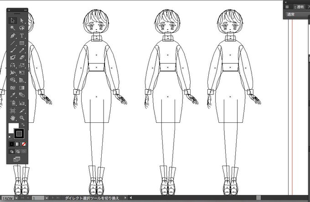The width and height of the screenshot is (310, 202).
Task: Go to next artboard
Action: point(53,197)
